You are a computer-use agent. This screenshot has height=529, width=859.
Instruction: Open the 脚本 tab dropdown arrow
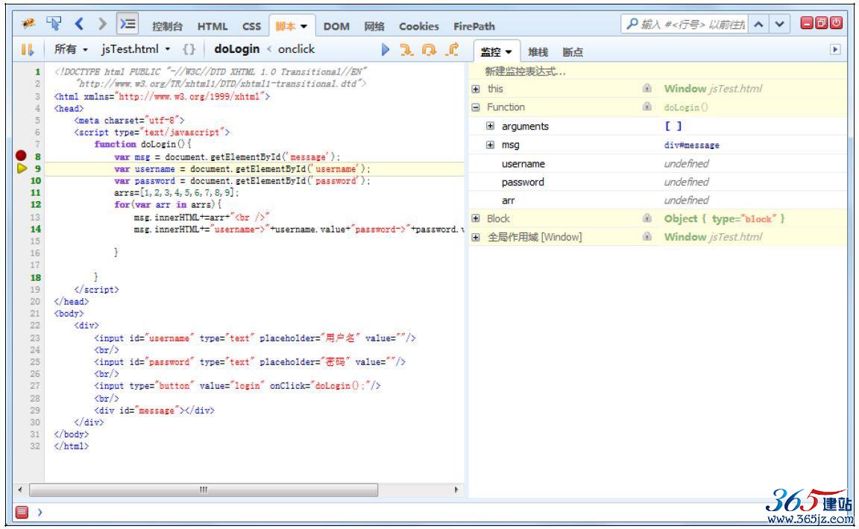[303, 26]
